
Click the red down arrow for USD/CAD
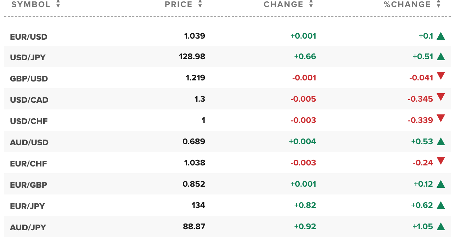tap(441, 97)
